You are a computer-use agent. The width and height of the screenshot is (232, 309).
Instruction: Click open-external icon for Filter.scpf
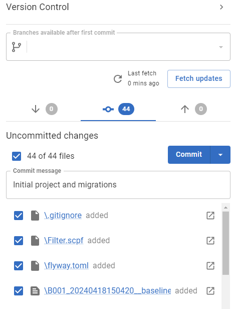[x=210, y=241]
